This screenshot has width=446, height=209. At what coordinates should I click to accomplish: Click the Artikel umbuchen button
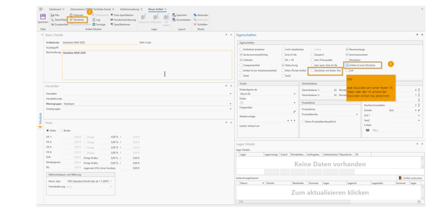[410, 178]
